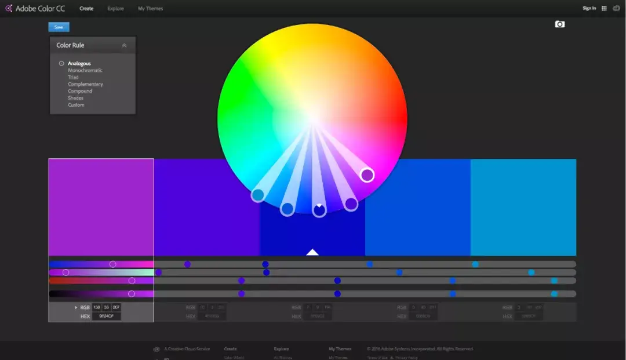Click the Save button

point(59,27)
